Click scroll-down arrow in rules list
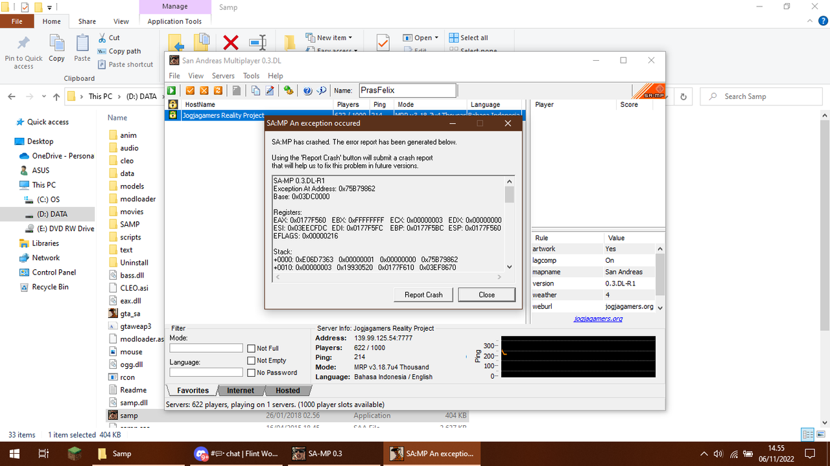830x466 pixels. click(660, 308)
